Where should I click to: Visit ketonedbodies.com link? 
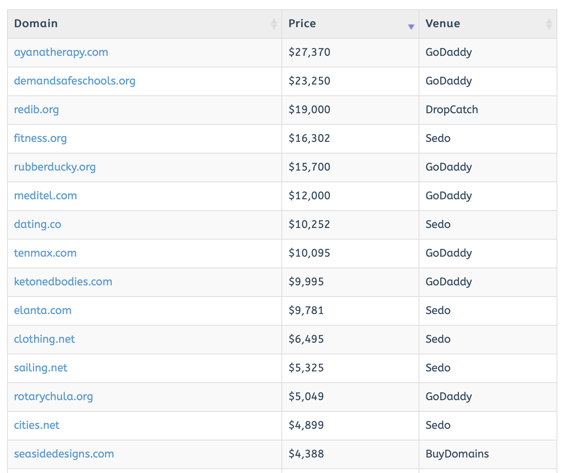coord(63,282)
